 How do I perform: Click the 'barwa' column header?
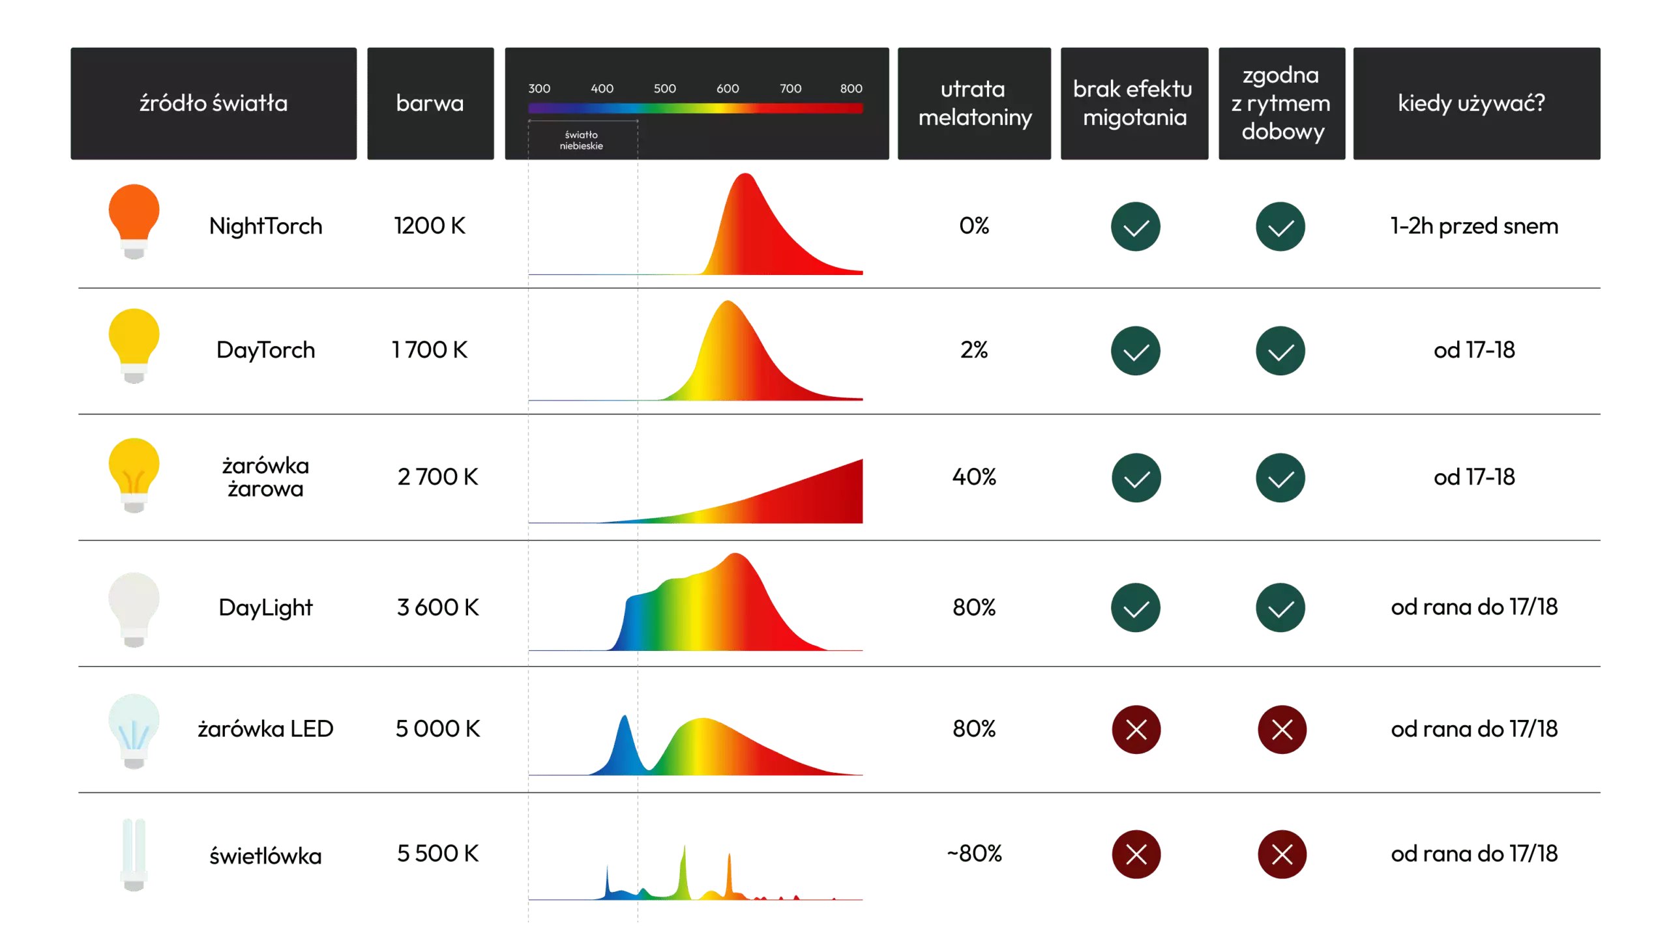(x=430, y=103)
